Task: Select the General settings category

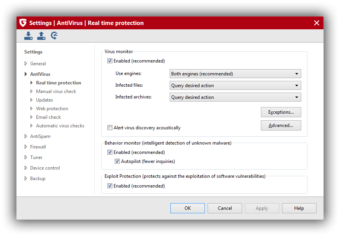Action: click(x=38, y=64)
